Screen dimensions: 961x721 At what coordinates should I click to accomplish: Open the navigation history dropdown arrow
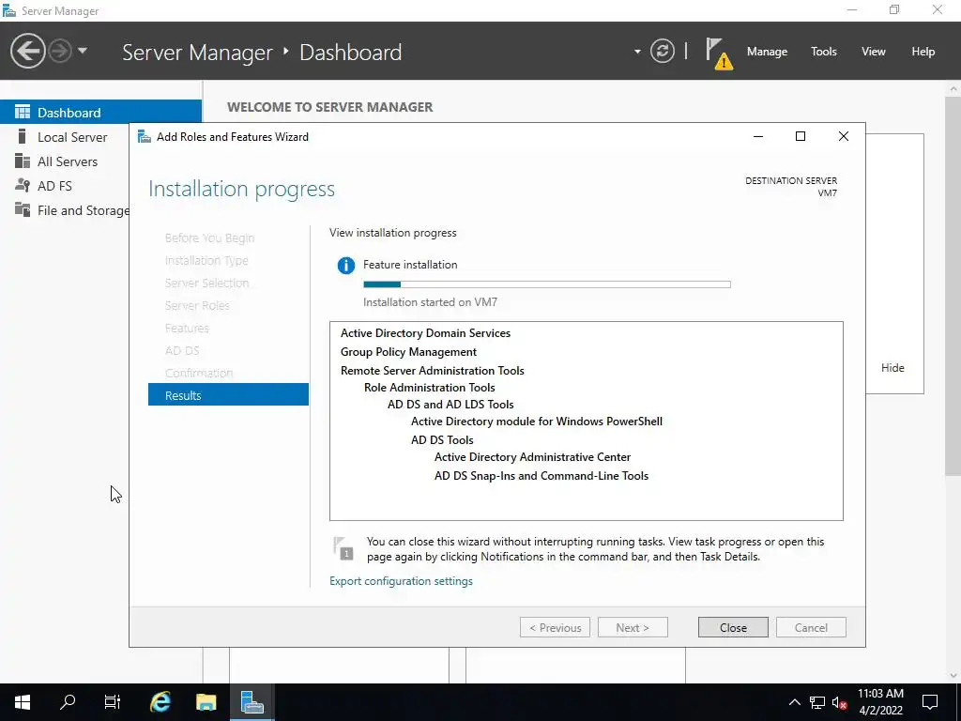click(83, 51)
